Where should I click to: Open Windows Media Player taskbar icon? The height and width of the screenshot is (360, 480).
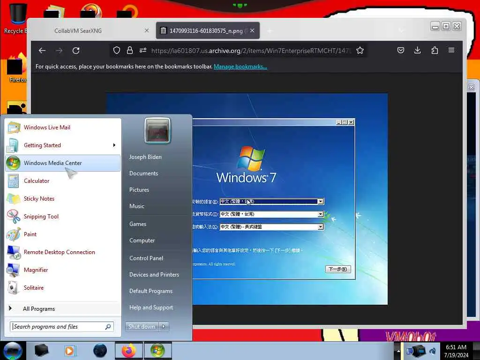click(x=69, y=351)
